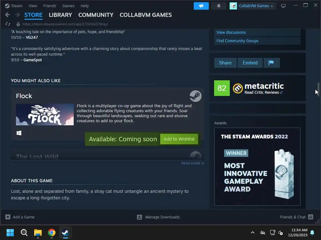Click the 82 Metacritic score box
321x240 pixels.
(222, 88)
